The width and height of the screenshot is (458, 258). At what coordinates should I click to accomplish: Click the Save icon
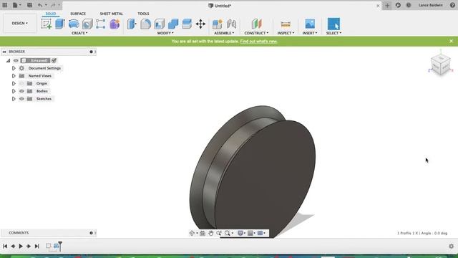[29, 5]
